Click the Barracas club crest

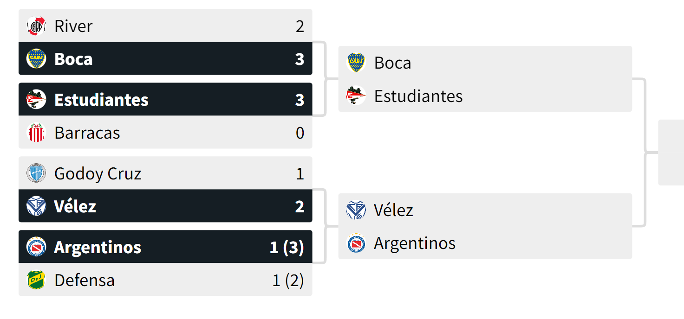click(x=36, y=133)
